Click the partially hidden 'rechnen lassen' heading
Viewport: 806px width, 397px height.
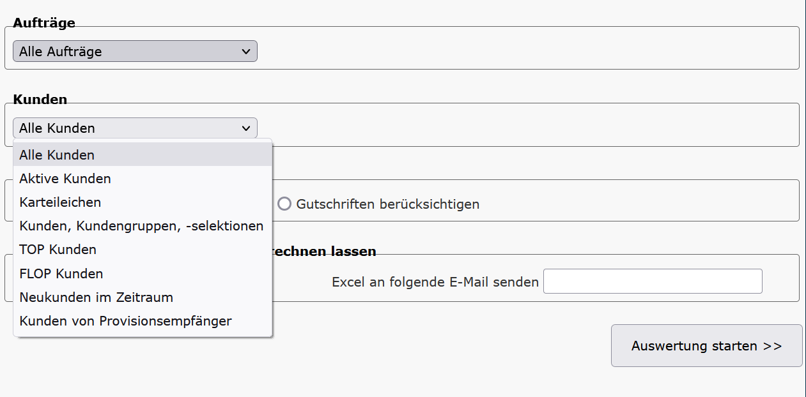[x=325, y=251]
